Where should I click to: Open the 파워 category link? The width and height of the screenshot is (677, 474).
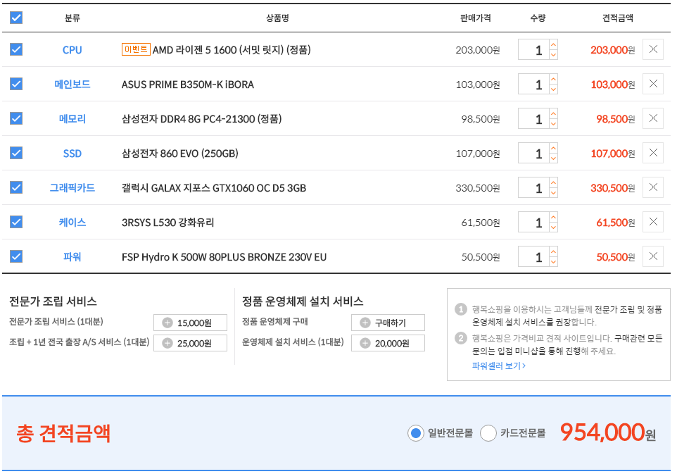(72, 257)
